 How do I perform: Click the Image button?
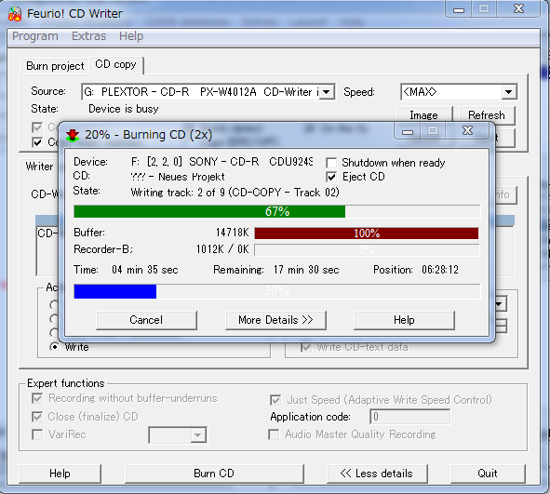tap(424, 115)
